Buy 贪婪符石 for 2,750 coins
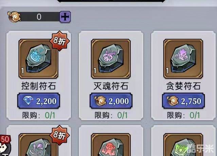 tap(183, 101)
